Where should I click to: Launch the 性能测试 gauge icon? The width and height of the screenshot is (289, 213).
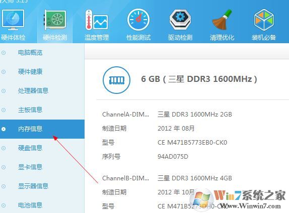click(x=138, y=20)
